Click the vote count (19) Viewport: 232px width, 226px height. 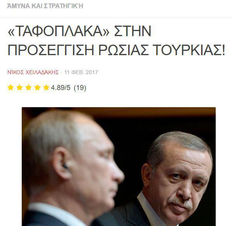coord(80,88)
